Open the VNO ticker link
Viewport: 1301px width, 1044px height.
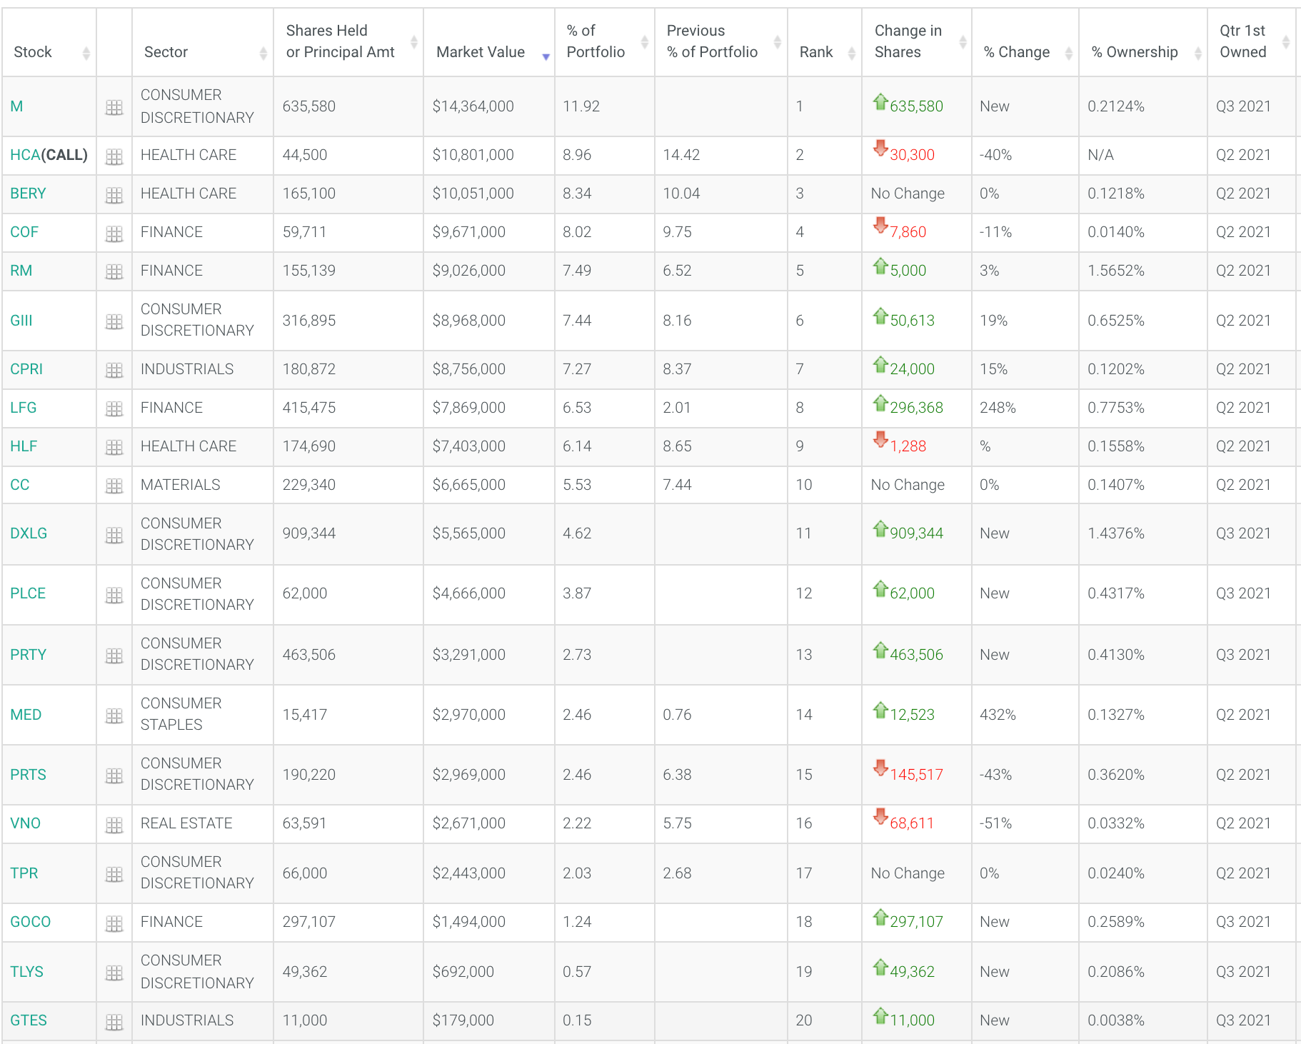(x=25, y=823)
